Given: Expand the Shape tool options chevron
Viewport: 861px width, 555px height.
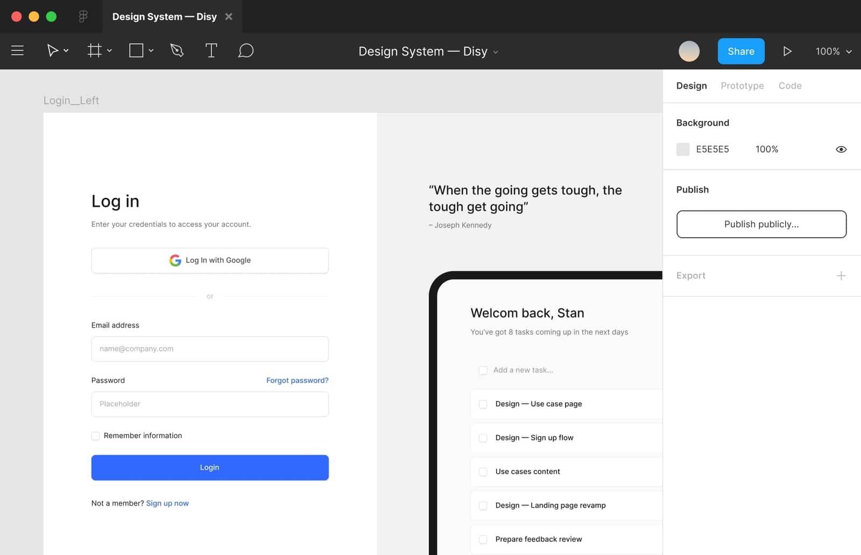Looking at the screenshot, I should [150, 51].
